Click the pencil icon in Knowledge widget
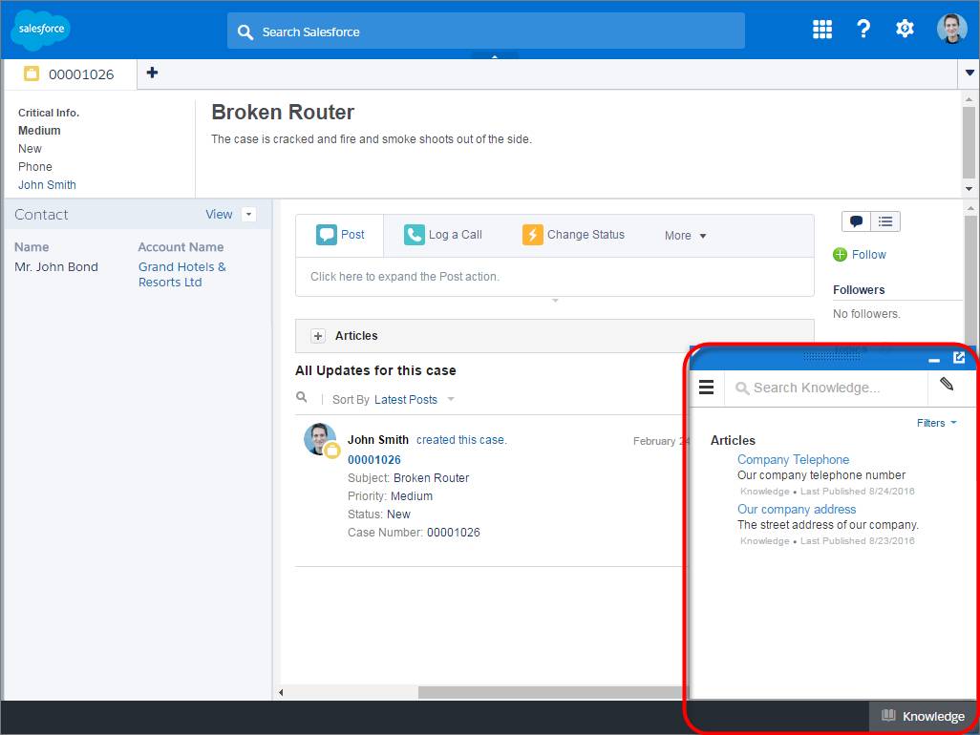The height and width of the screenshot is (735, 980). (947, 384)
